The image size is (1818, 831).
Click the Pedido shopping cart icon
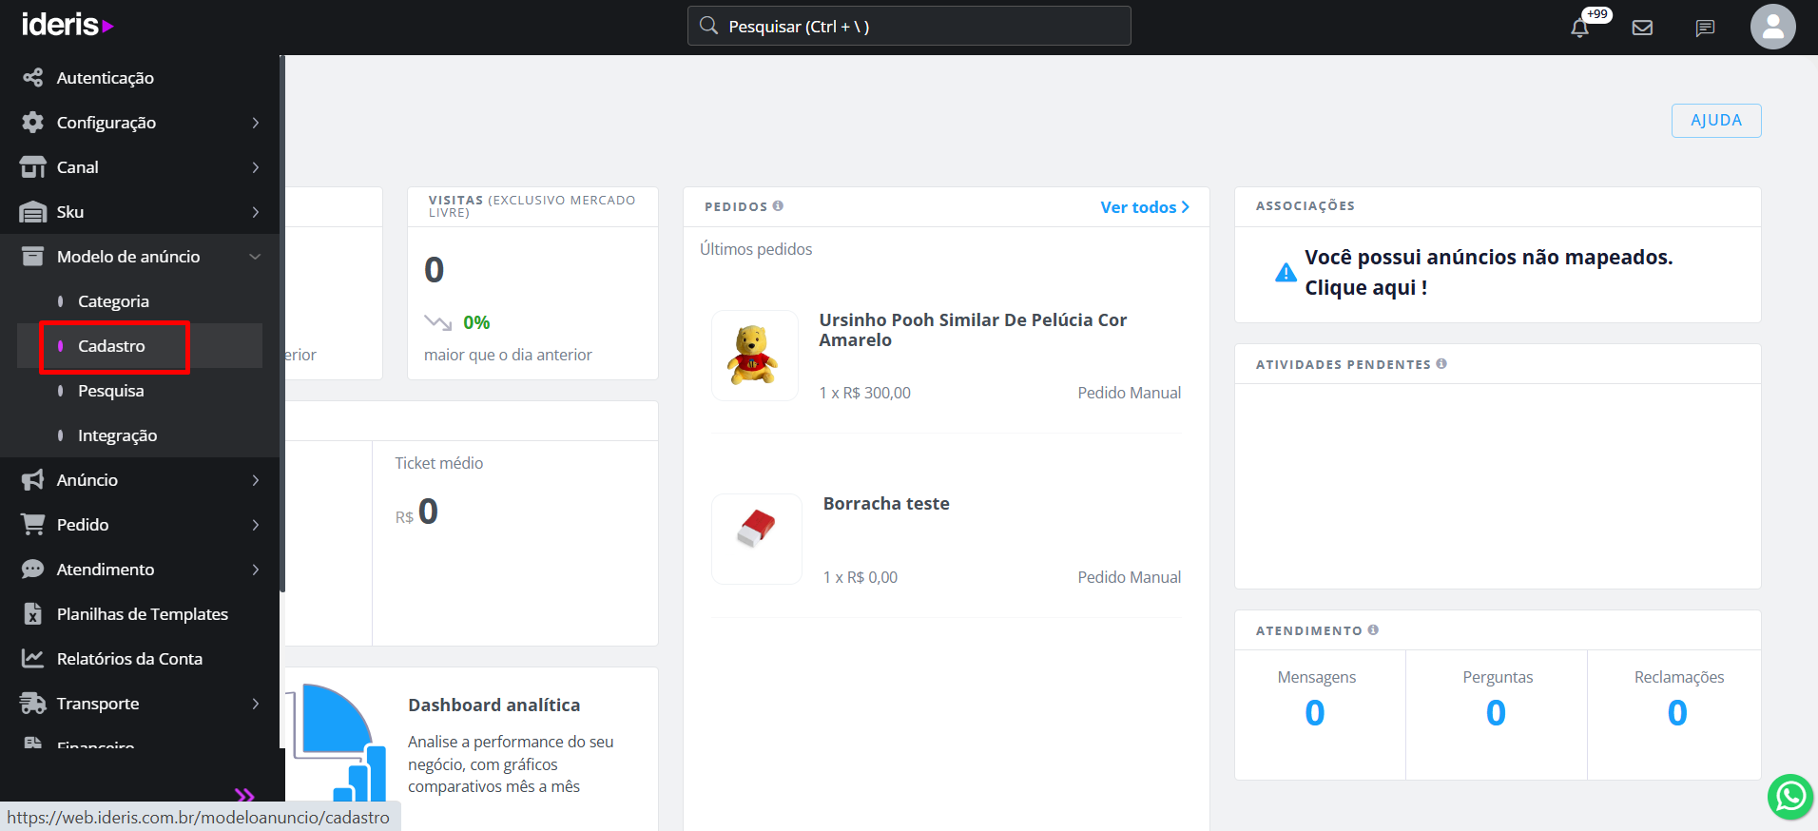tap(33, 525)
